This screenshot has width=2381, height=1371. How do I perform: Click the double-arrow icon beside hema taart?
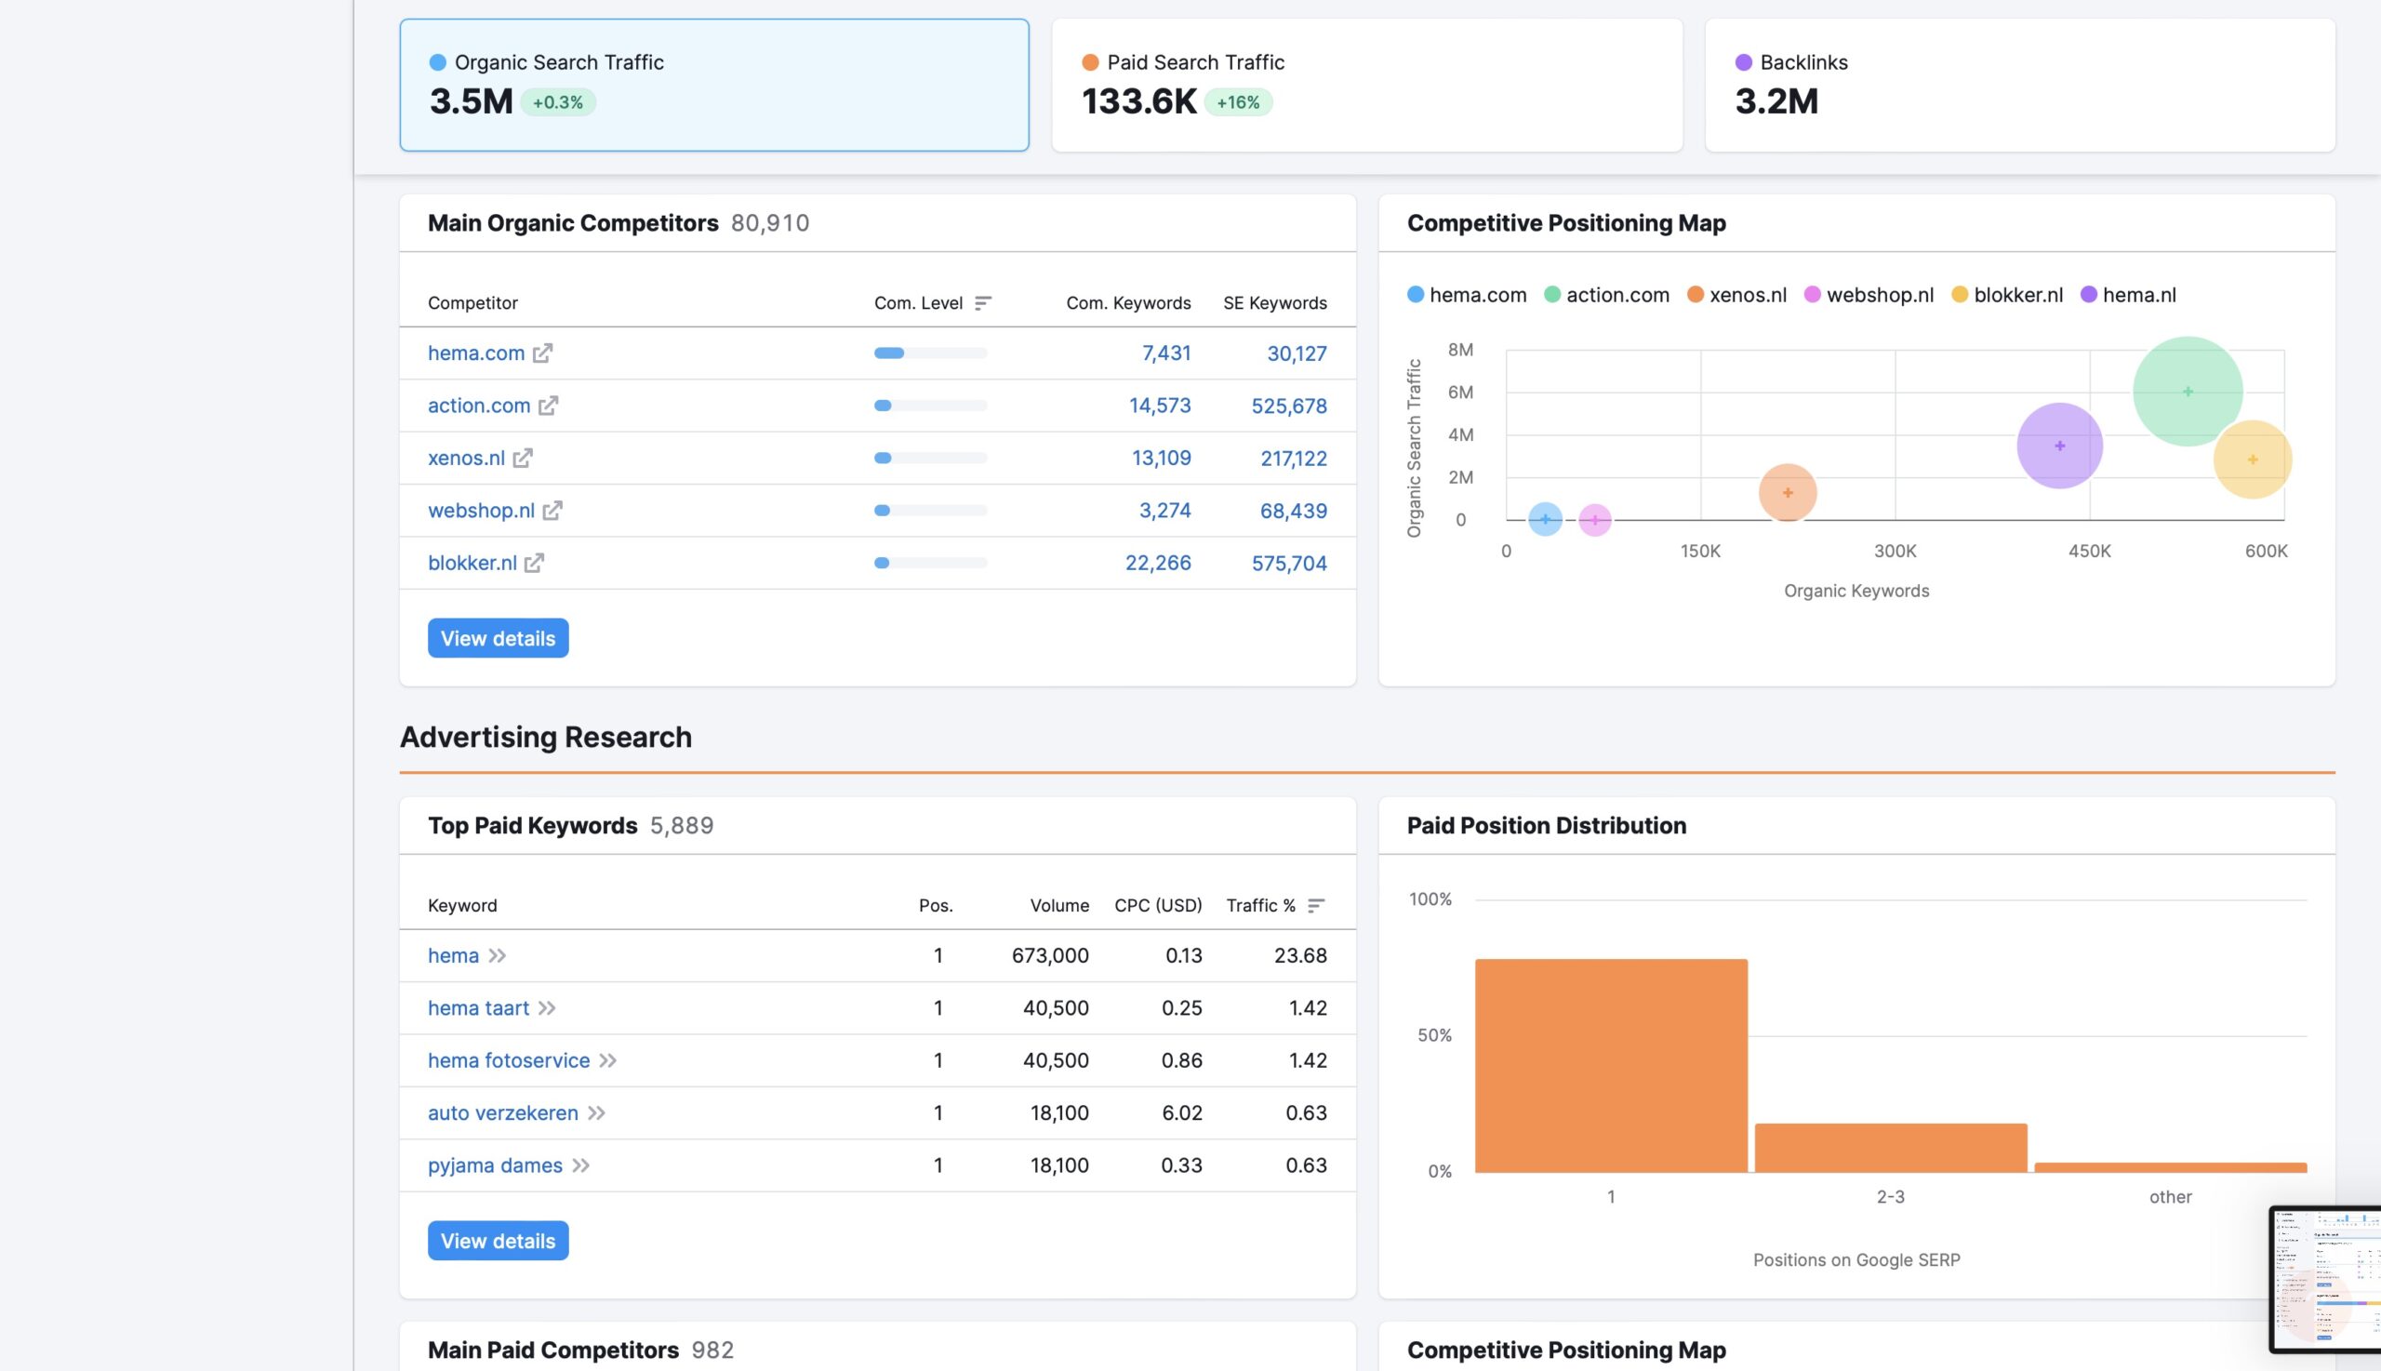point(547,1008)
